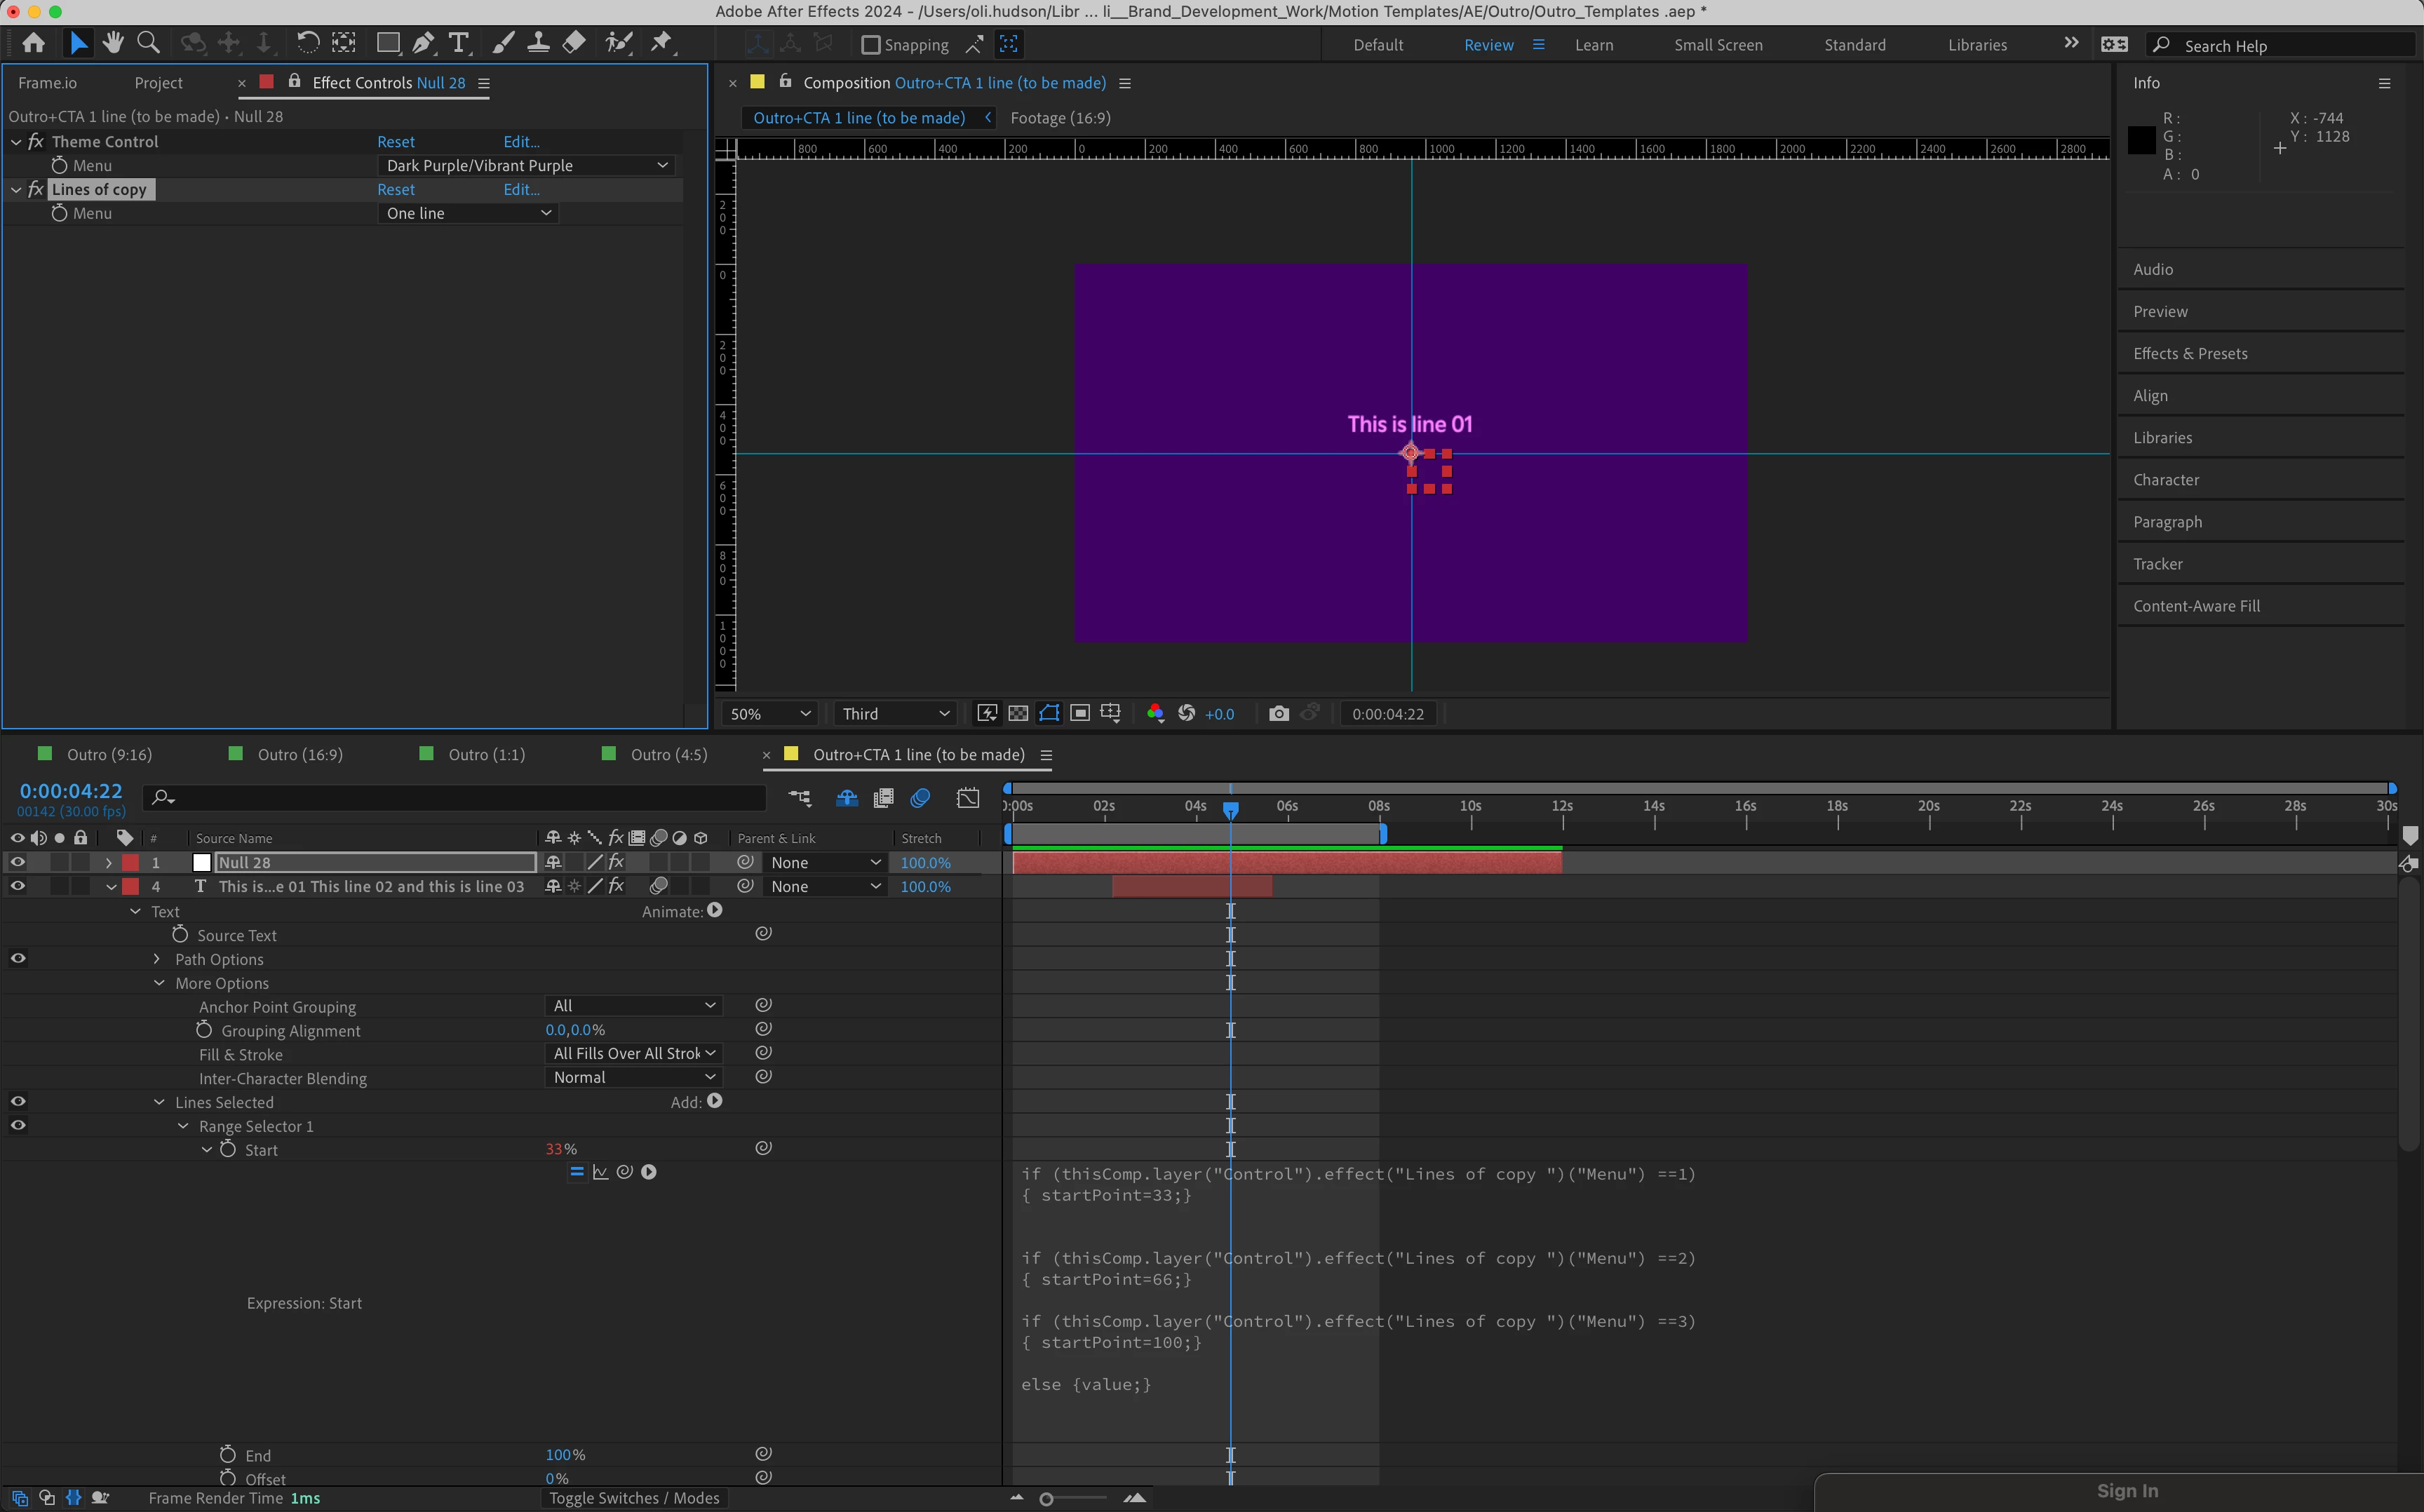Open the magnification 50% dropdown
2424x1512 pixels.
(769, 713)
